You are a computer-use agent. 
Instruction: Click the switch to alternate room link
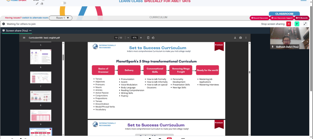35,18
